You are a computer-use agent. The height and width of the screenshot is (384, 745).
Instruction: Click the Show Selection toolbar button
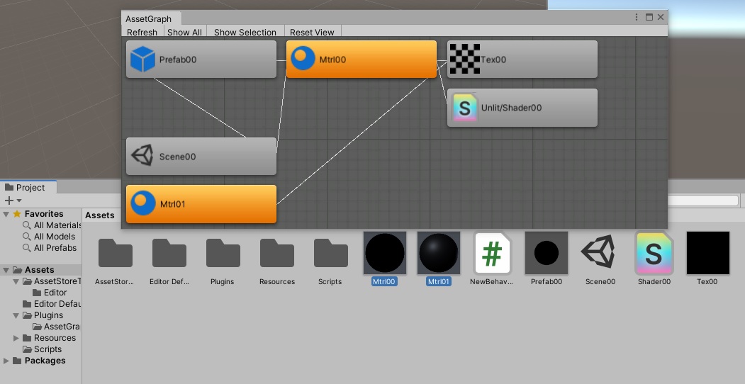[x=245, y=32]
